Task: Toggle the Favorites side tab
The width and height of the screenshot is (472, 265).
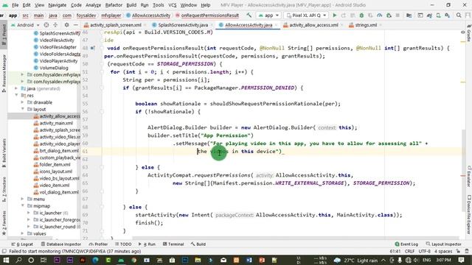Action: pos(4,223)
